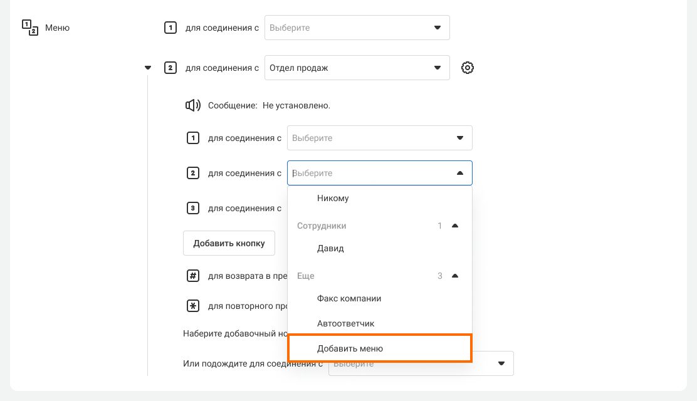The image size is (697, 401).
Task: Select Никому in the dropdown list
Action: pos(333,198)
